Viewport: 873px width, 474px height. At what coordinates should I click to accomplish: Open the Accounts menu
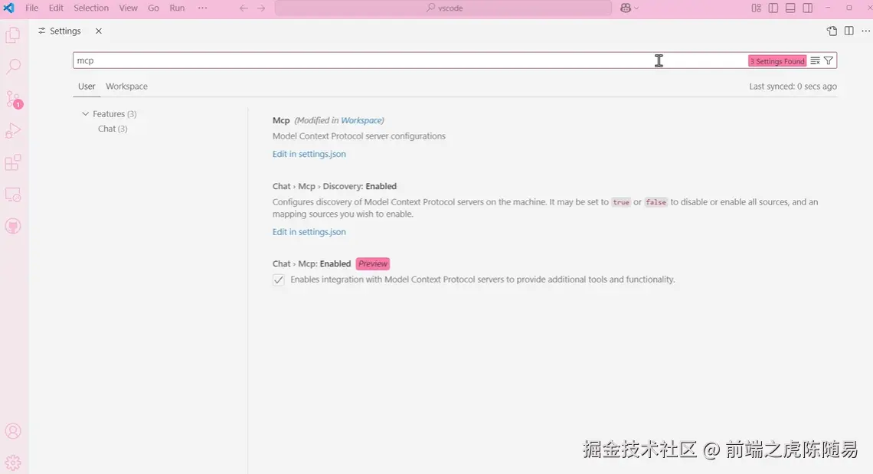click(13, 431)
